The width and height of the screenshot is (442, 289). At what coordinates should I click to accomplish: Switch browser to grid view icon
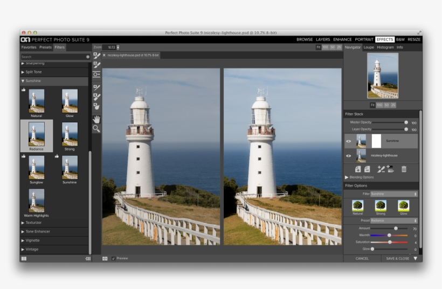click(24, 259)
